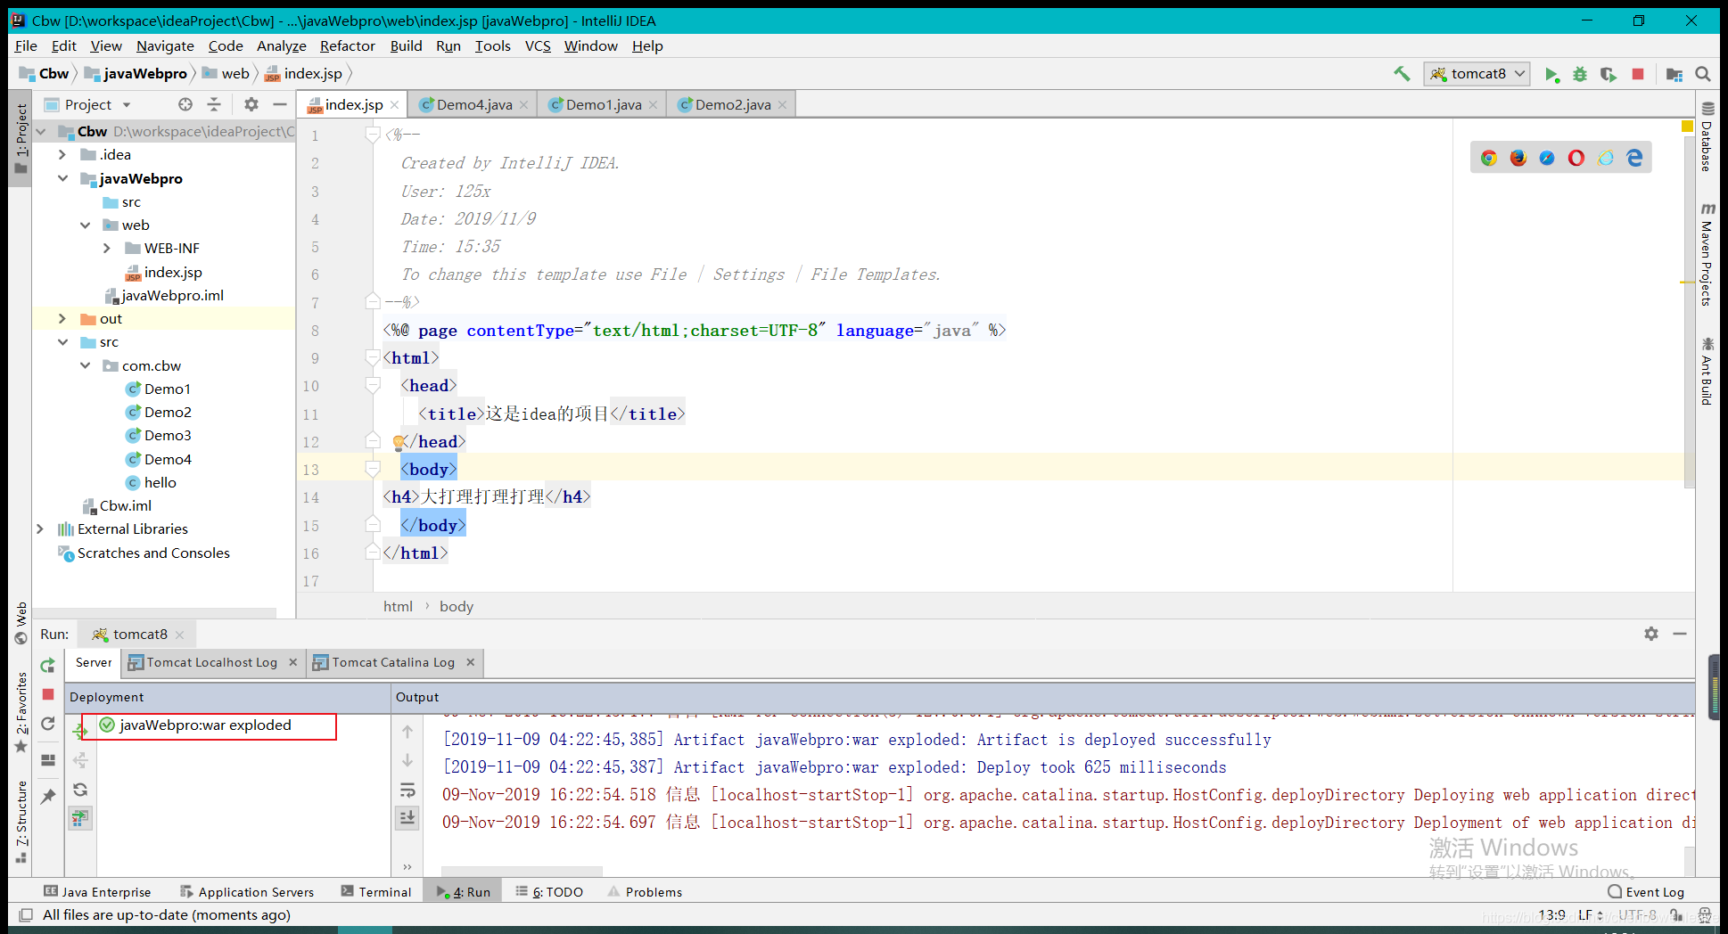This screenshot has width=1728, height=934.
Task: Toggle scroll to end in Output
Action: point(407,817)
